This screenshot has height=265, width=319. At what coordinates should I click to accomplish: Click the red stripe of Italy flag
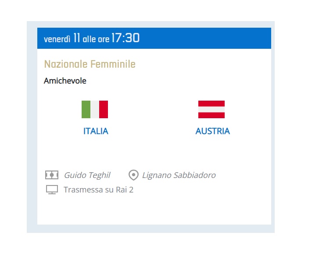coord(104,109)
